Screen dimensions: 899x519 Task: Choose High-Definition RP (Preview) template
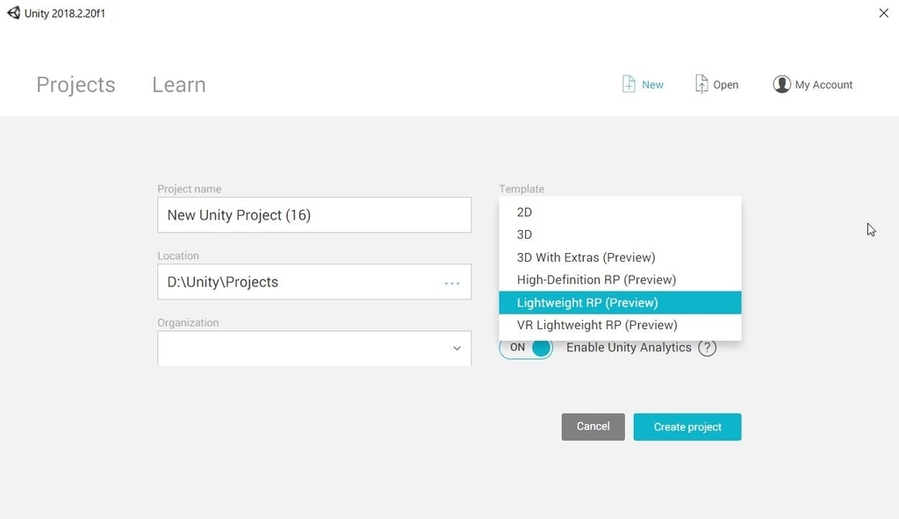point(620,280)
